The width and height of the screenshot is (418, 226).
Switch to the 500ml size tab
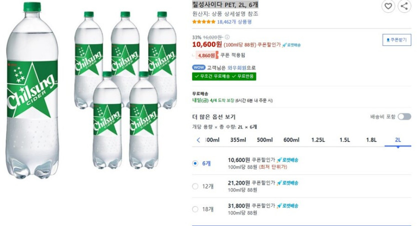(x=264, y=140)
